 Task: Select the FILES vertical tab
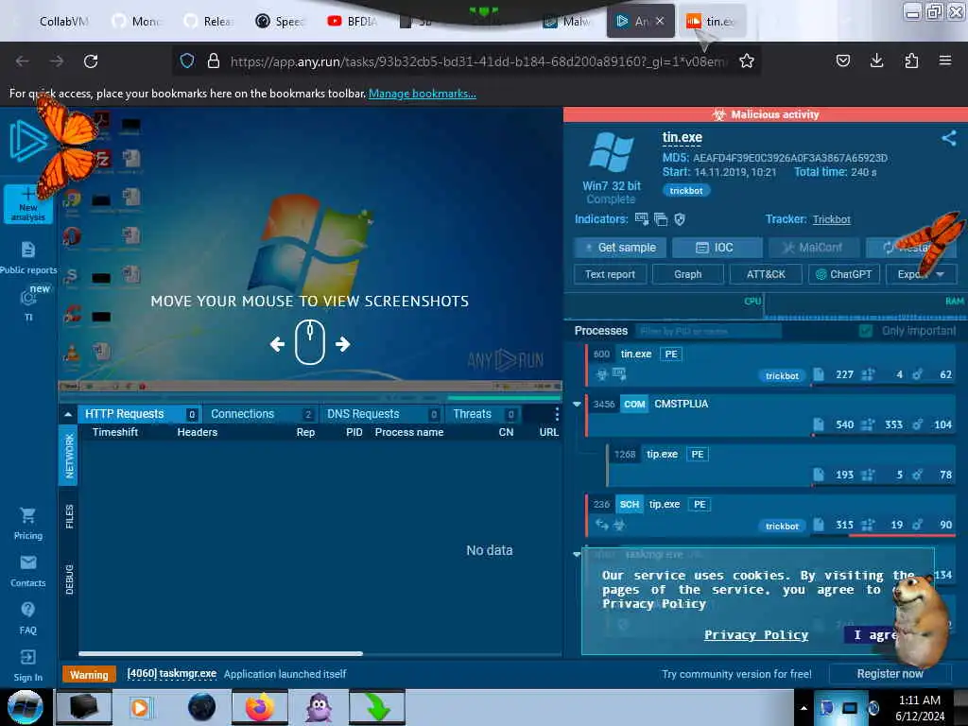[x=68, y=517]
